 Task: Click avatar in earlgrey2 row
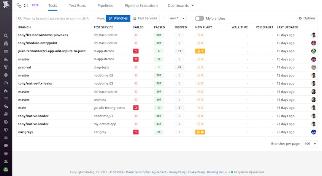[x=314, y=132]
